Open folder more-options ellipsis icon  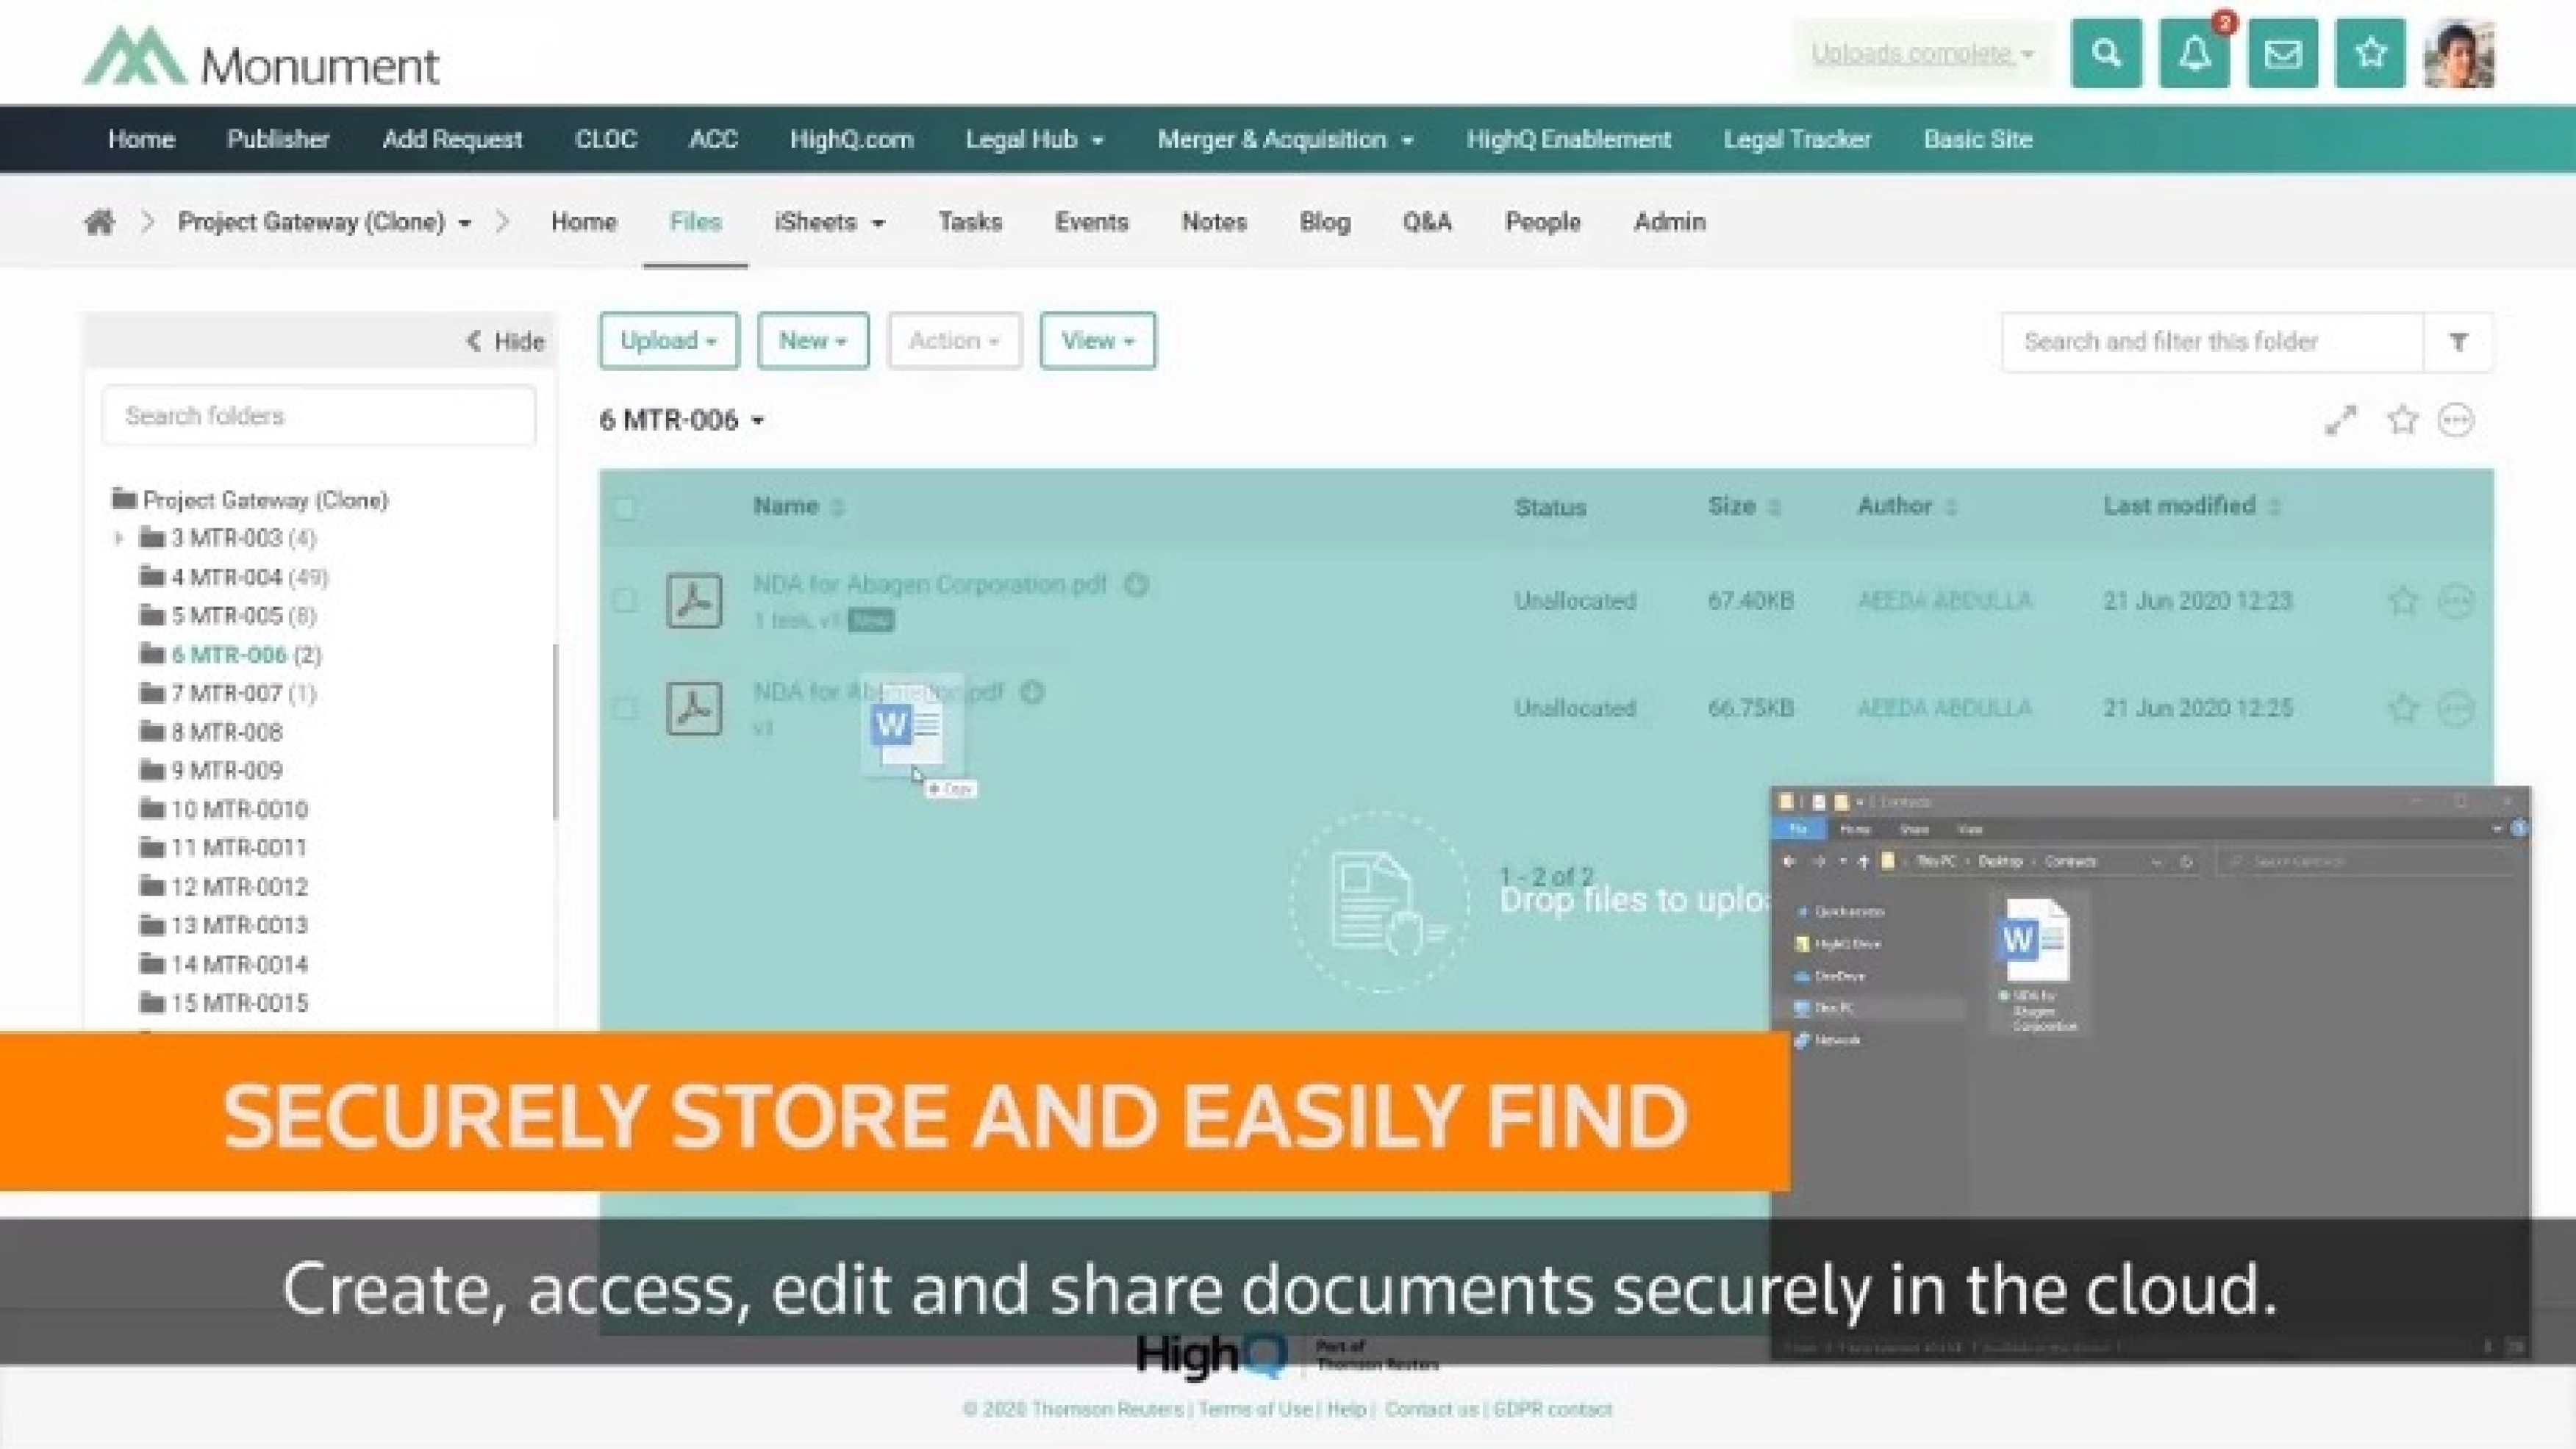tap(2456, 421)
